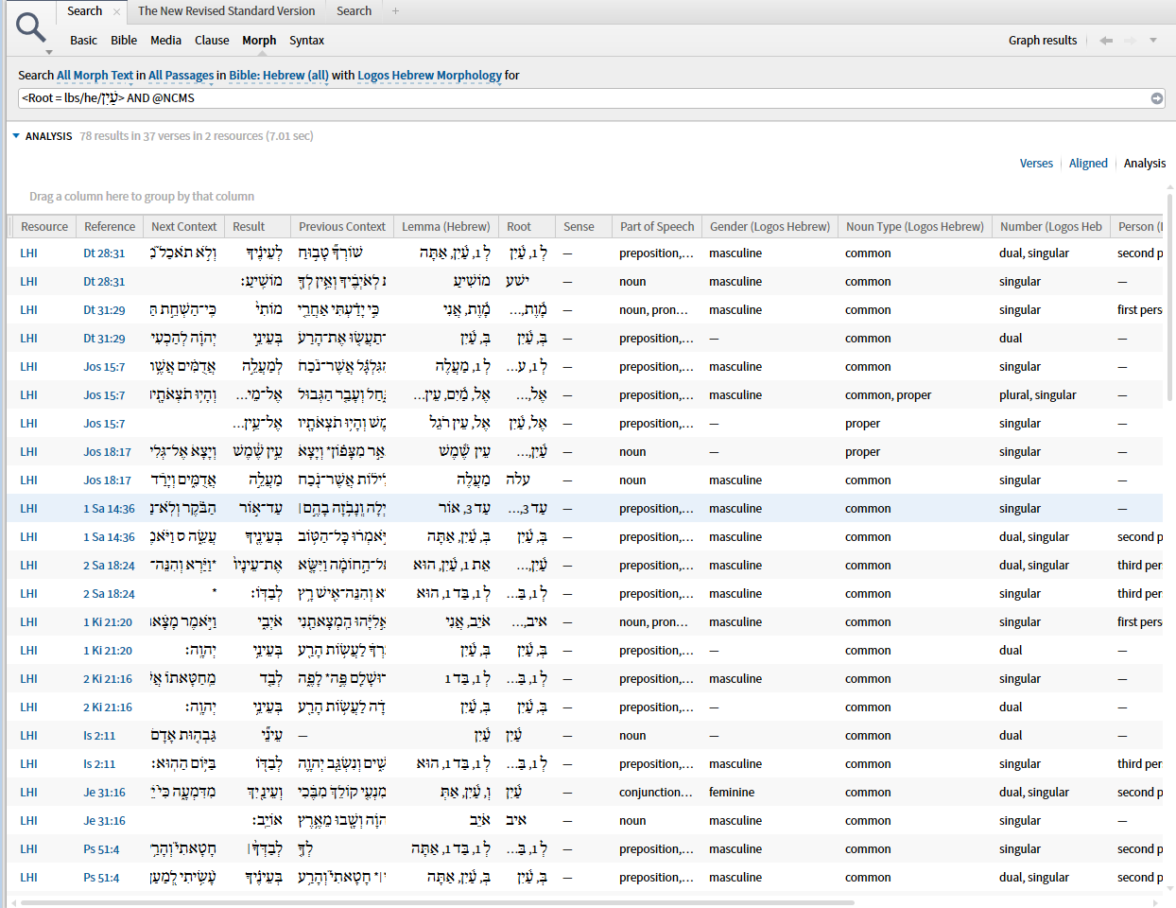Sort by the Lemma (Hebrew) column header

tap(445, 227)
